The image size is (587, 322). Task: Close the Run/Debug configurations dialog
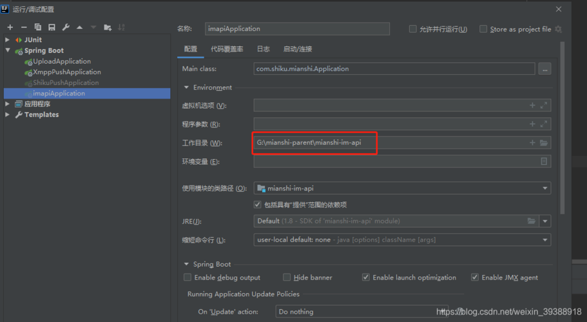pos(559,10)
